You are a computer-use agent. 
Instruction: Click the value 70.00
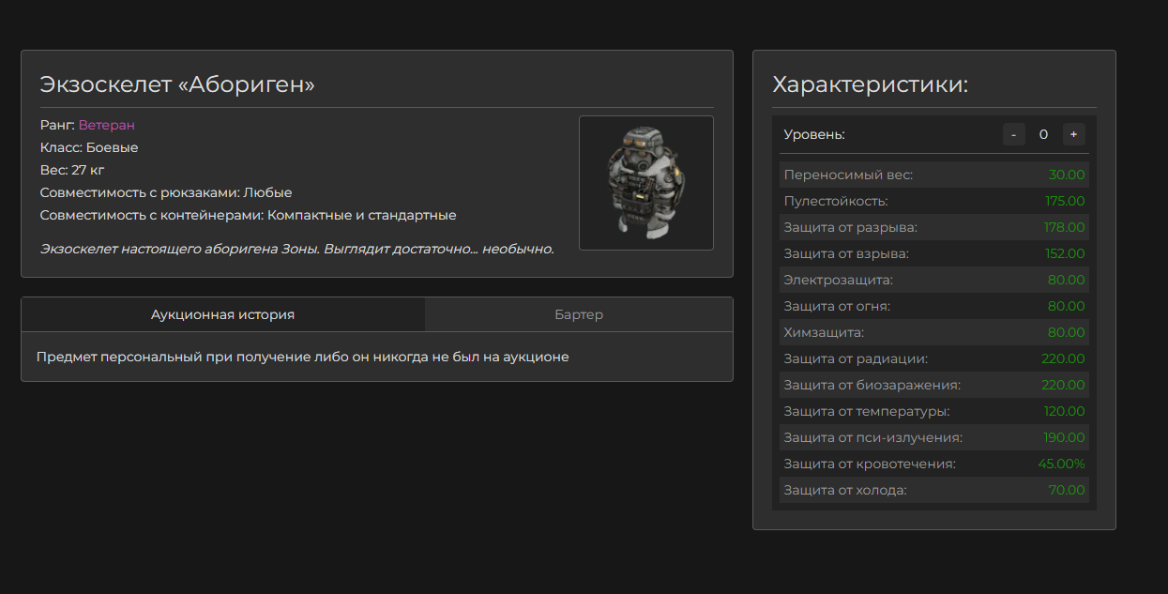[x=1067, y=490]
